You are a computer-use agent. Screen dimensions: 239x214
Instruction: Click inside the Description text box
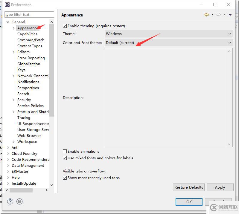coord(168,98)
